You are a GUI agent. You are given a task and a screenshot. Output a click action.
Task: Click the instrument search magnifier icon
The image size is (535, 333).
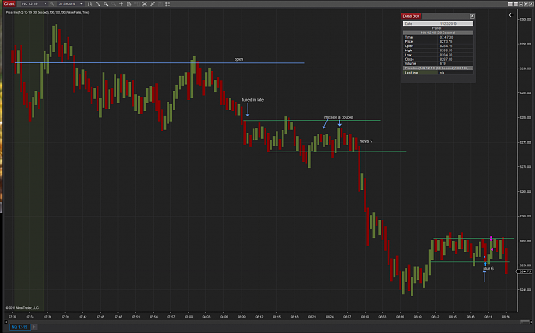52,3
